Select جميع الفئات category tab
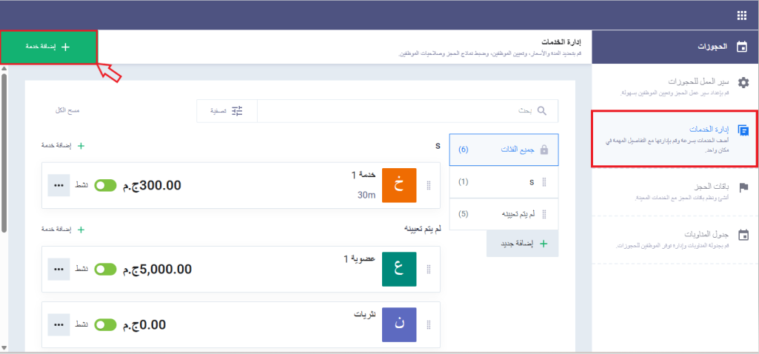The width and height of the screenshot is (759, 354). click(x=504, y=150)
